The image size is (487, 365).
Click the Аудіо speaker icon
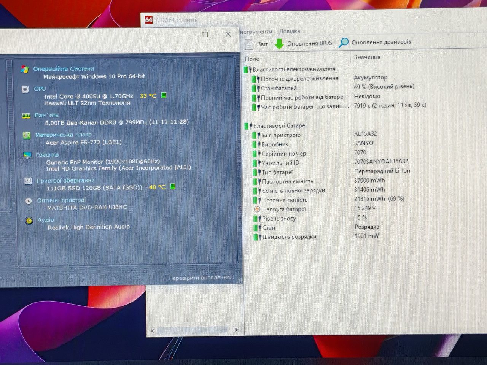pos(29,221)
